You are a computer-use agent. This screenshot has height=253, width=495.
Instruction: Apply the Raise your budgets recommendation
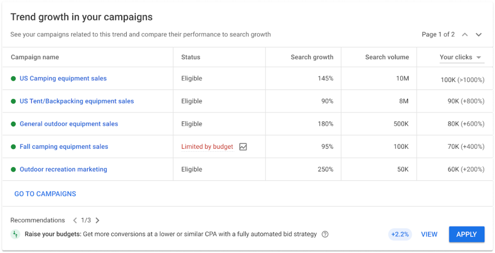(466, 234)
